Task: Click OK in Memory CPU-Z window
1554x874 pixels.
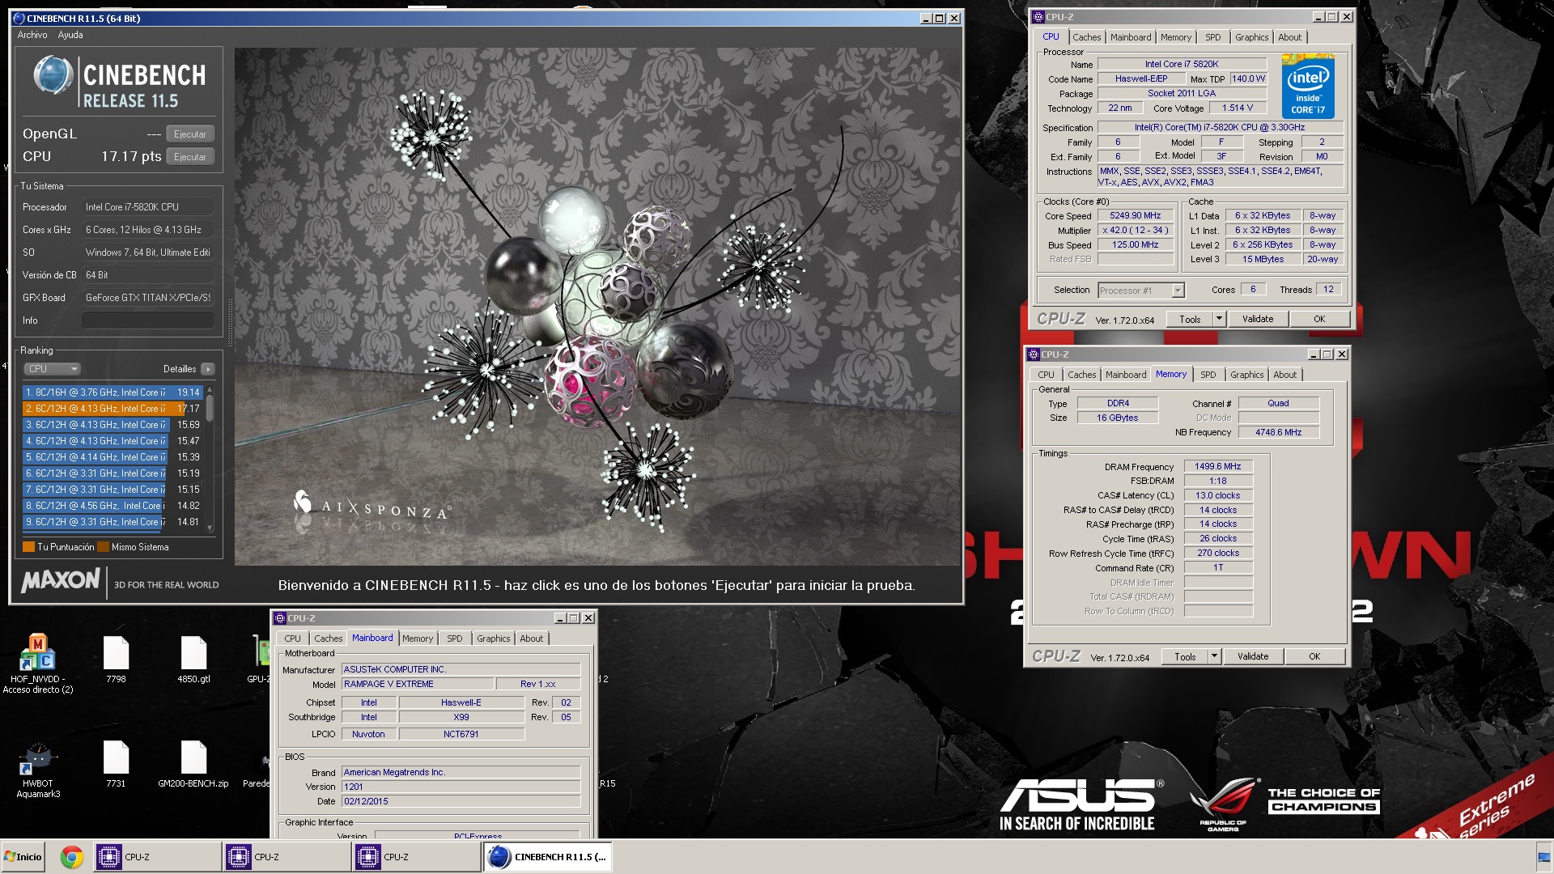Action: pos(1314,656)
